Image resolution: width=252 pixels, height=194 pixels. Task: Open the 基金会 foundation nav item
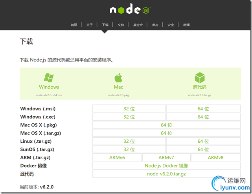[138, 25]
